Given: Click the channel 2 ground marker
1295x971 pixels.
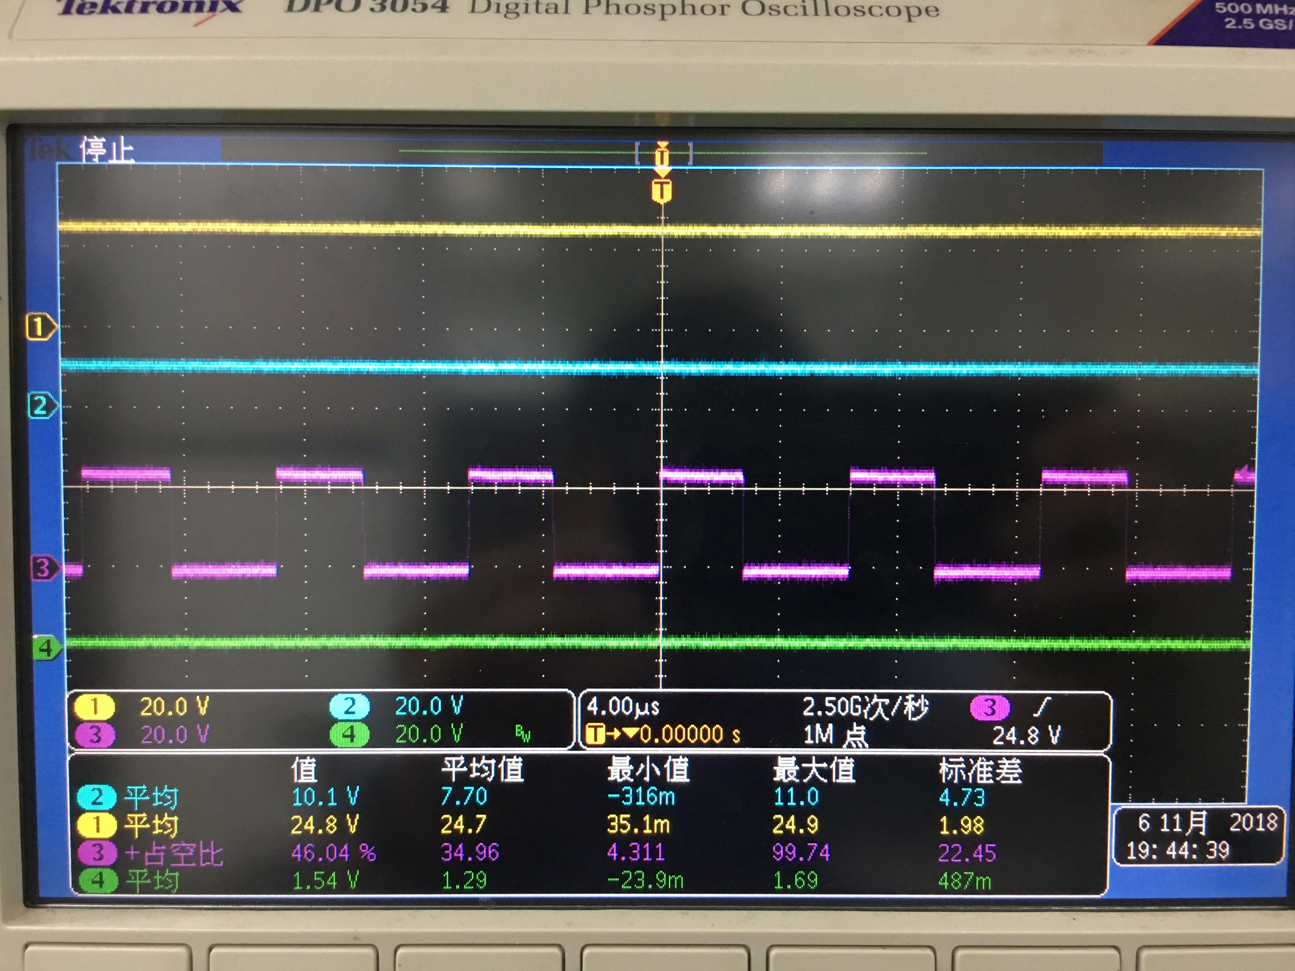Looking at the screenshot, I should point(41,406).
